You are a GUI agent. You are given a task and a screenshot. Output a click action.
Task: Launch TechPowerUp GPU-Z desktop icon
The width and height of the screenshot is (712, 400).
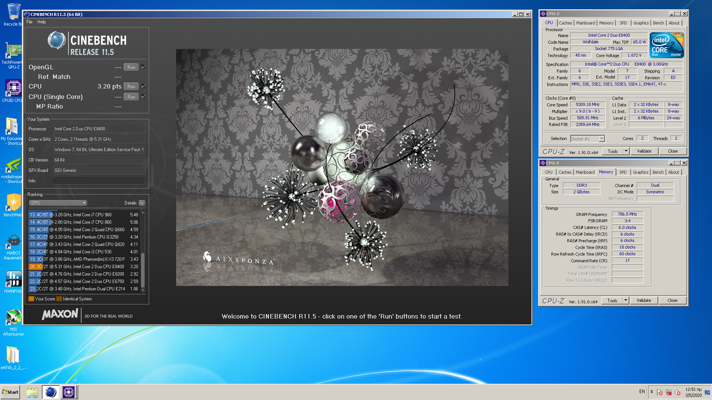click(x=13, y=56)
